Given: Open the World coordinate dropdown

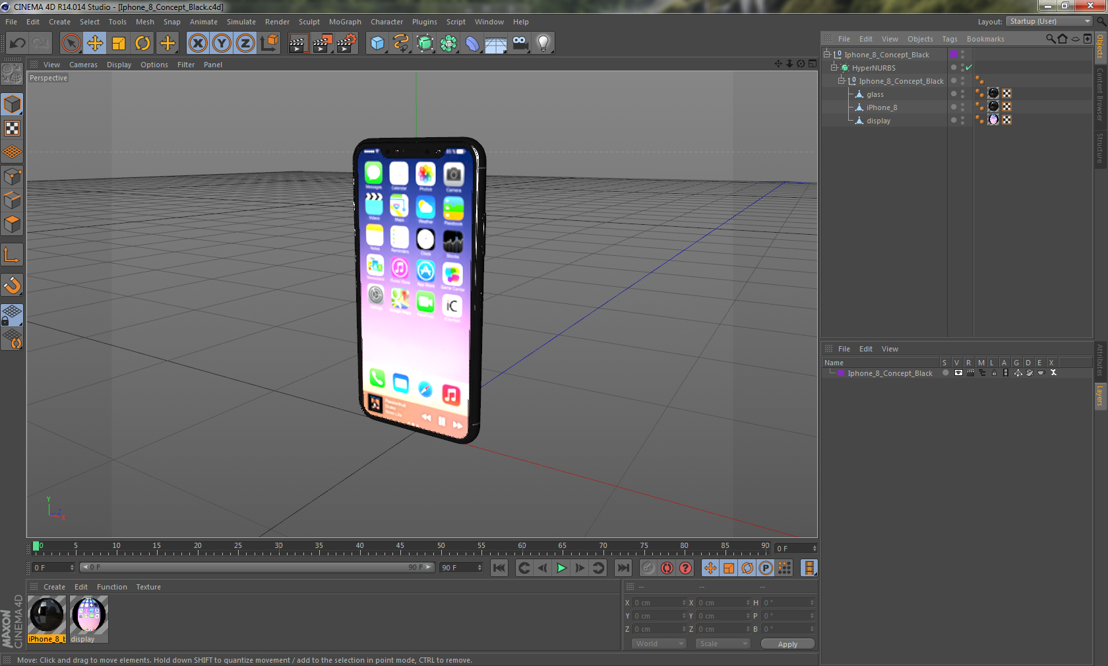Looking at the screenshot, I should click(659, 644).
